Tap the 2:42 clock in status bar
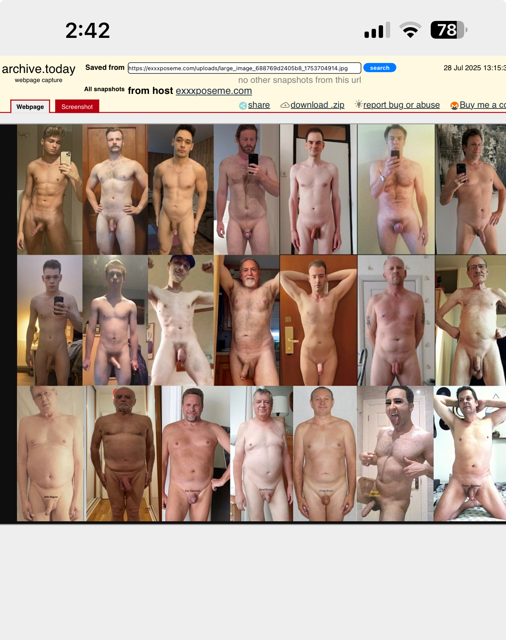The width and height of the screenshot is (506, 640). pos(87,30)
